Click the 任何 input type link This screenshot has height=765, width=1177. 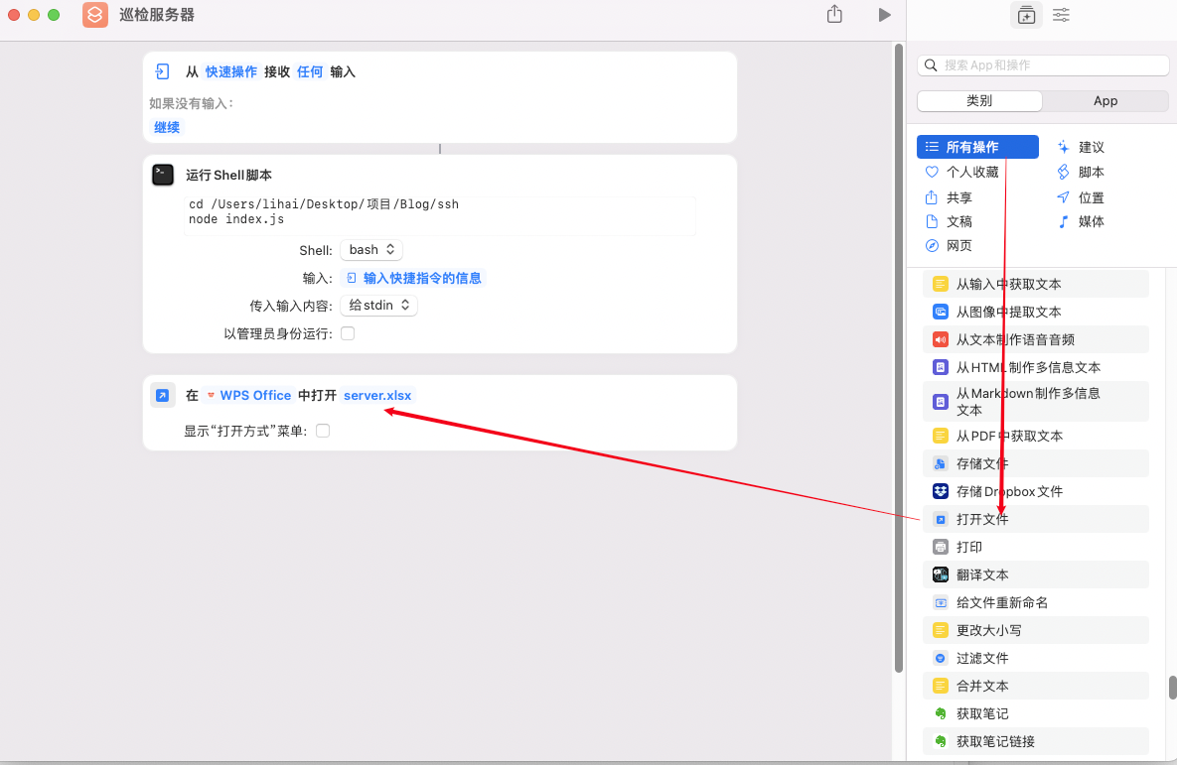click(x=310, y=71)
